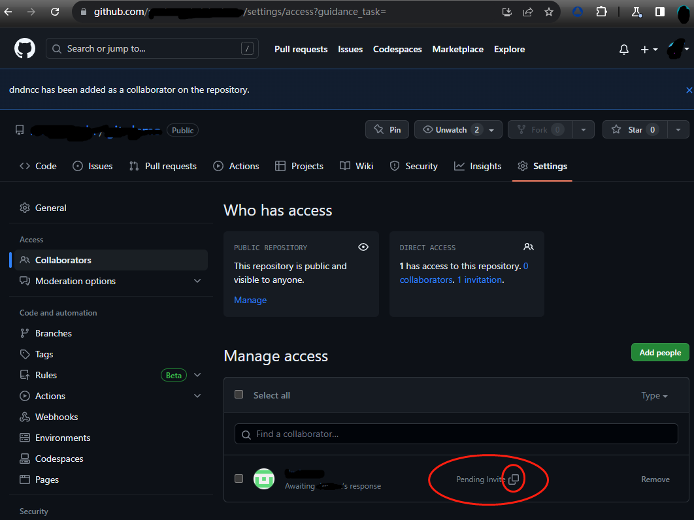Click the green Add people button
This screenshot has width=694, height=520.
pyautogui.click(x=660, y=352)
